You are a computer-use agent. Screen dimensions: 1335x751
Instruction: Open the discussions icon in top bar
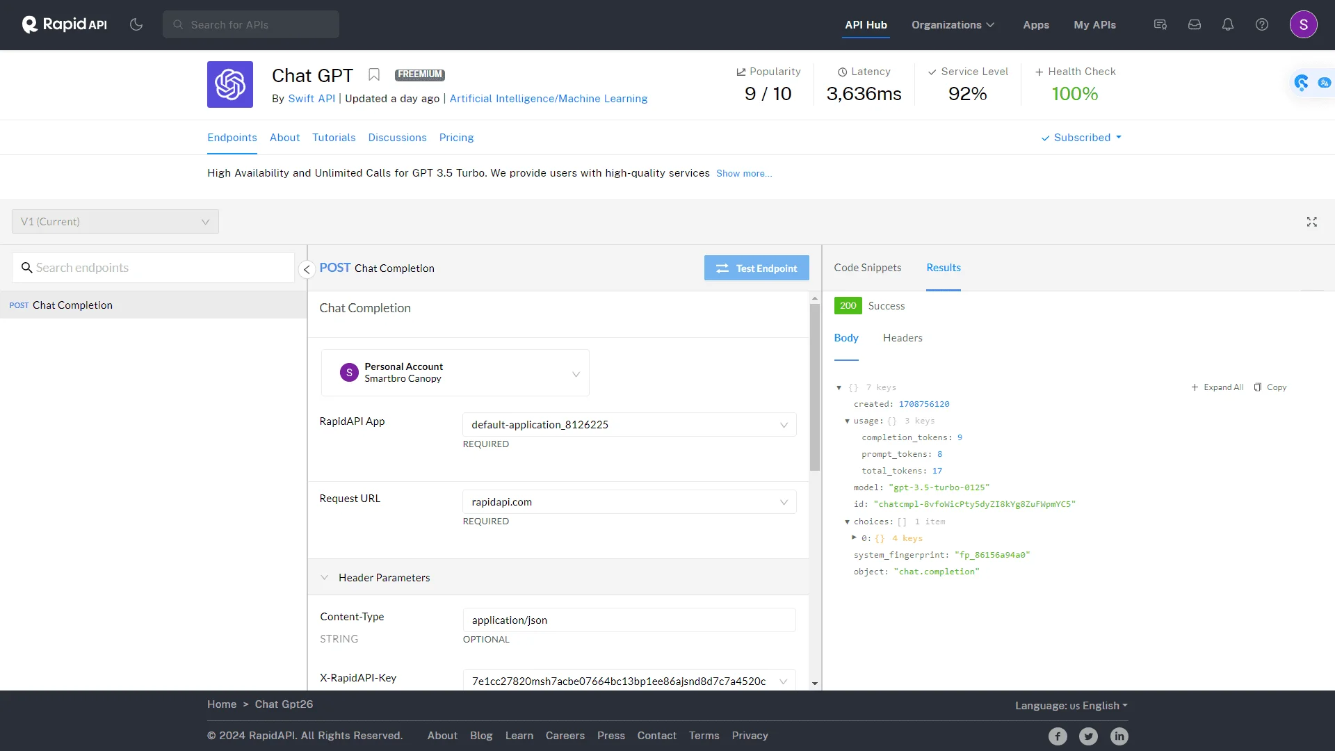[x=1160, y=24]
